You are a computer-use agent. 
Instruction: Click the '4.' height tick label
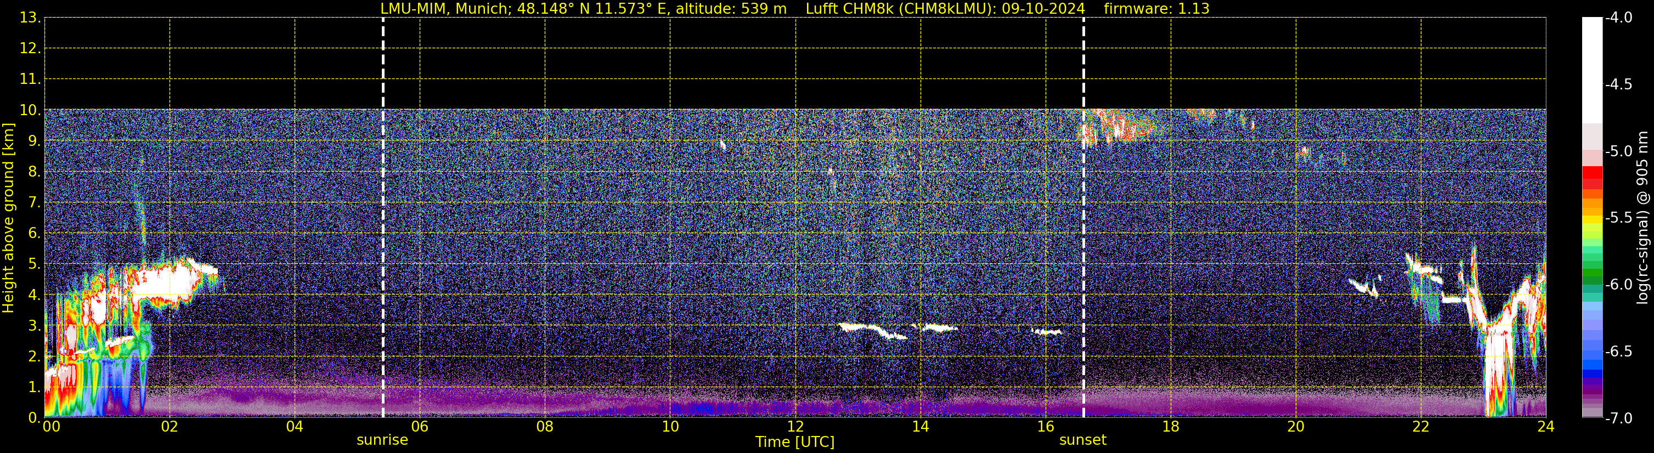point(35,295)
